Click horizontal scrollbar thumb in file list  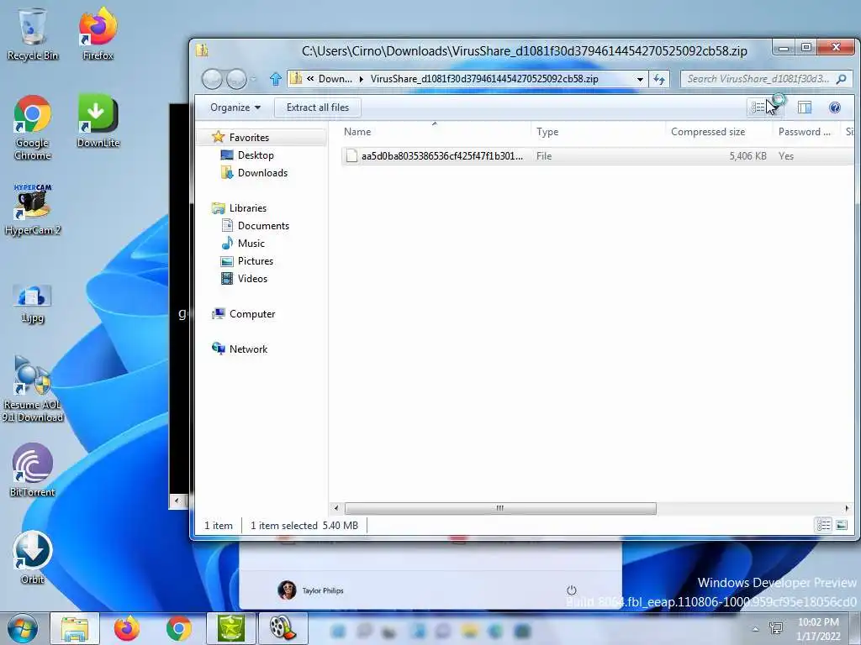pos(499,508)
